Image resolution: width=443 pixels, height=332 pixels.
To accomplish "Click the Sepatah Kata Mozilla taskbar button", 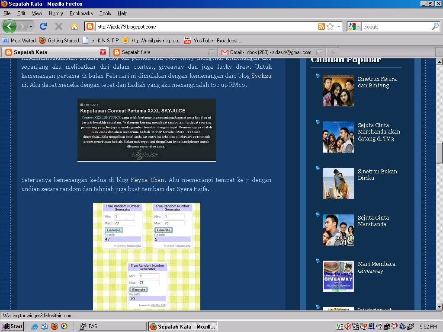I will coord(183,326).
